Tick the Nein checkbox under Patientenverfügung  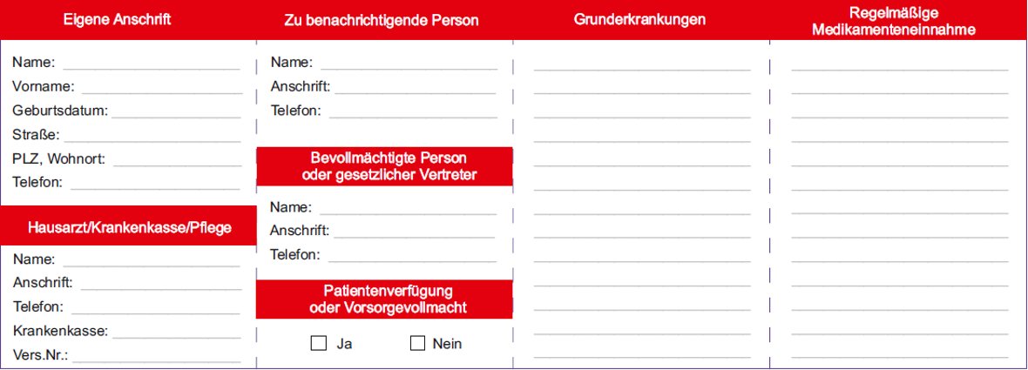coord(417,343)
